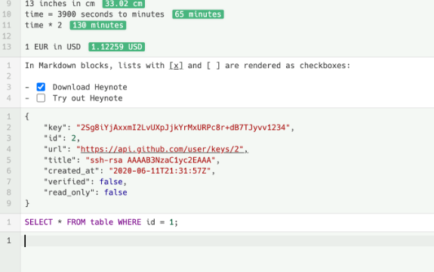Click the 'time * 2' expression

[x=44, y=25]
